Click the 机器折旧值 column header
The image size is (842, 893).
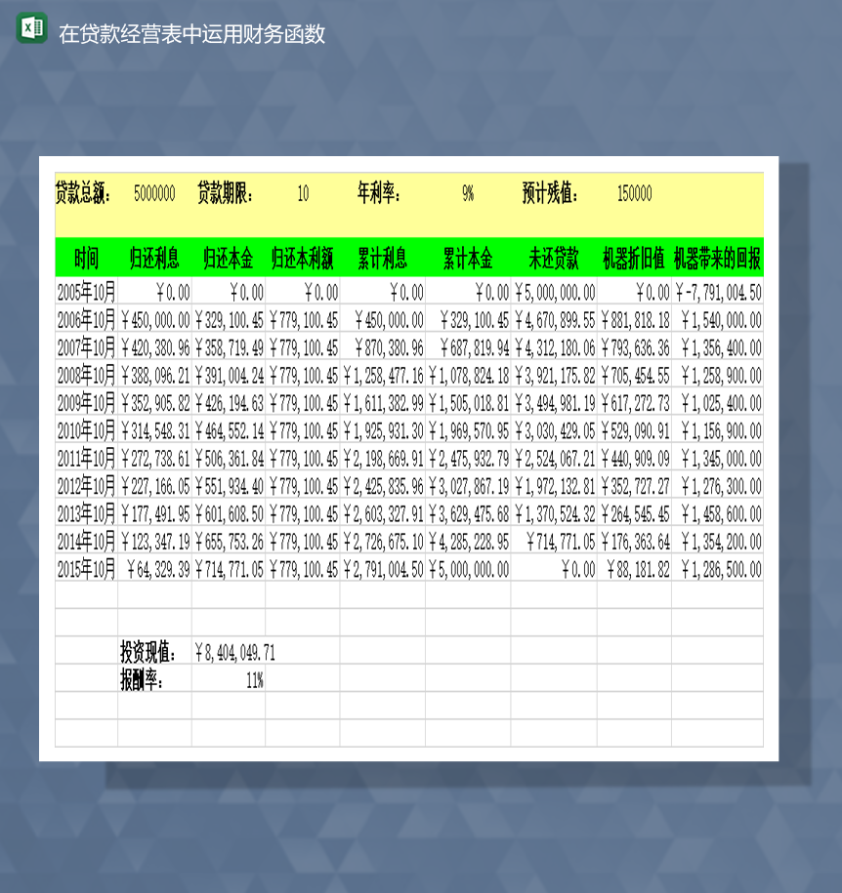pos(634,258)
